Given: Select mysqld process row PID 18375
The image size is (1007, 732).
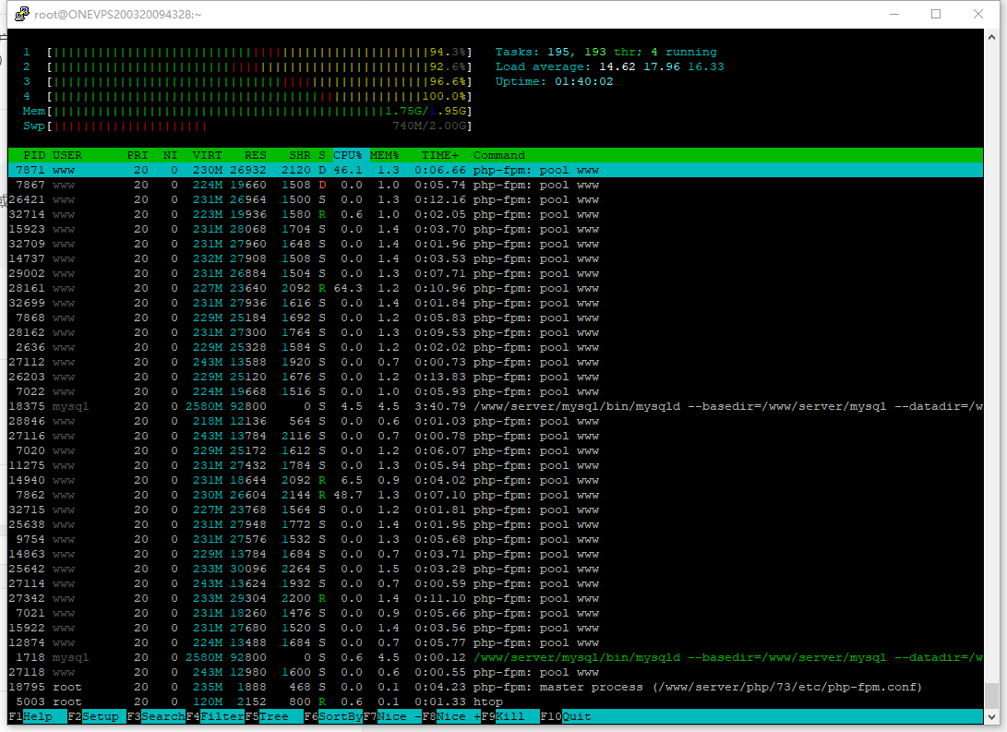Looking at the screenshot, I should (x=495, y=406).
